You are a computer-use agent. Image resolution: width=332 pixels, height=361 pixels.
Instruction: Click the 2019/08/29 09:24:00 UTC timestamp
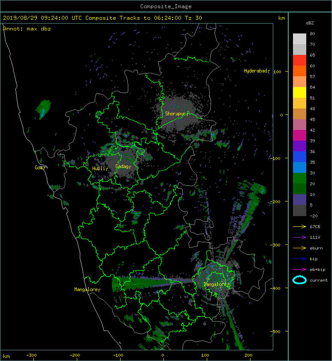coord(42,18)
